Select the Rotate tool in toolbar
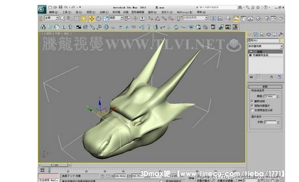The image size is (299, 182). (x=99, y=18)
